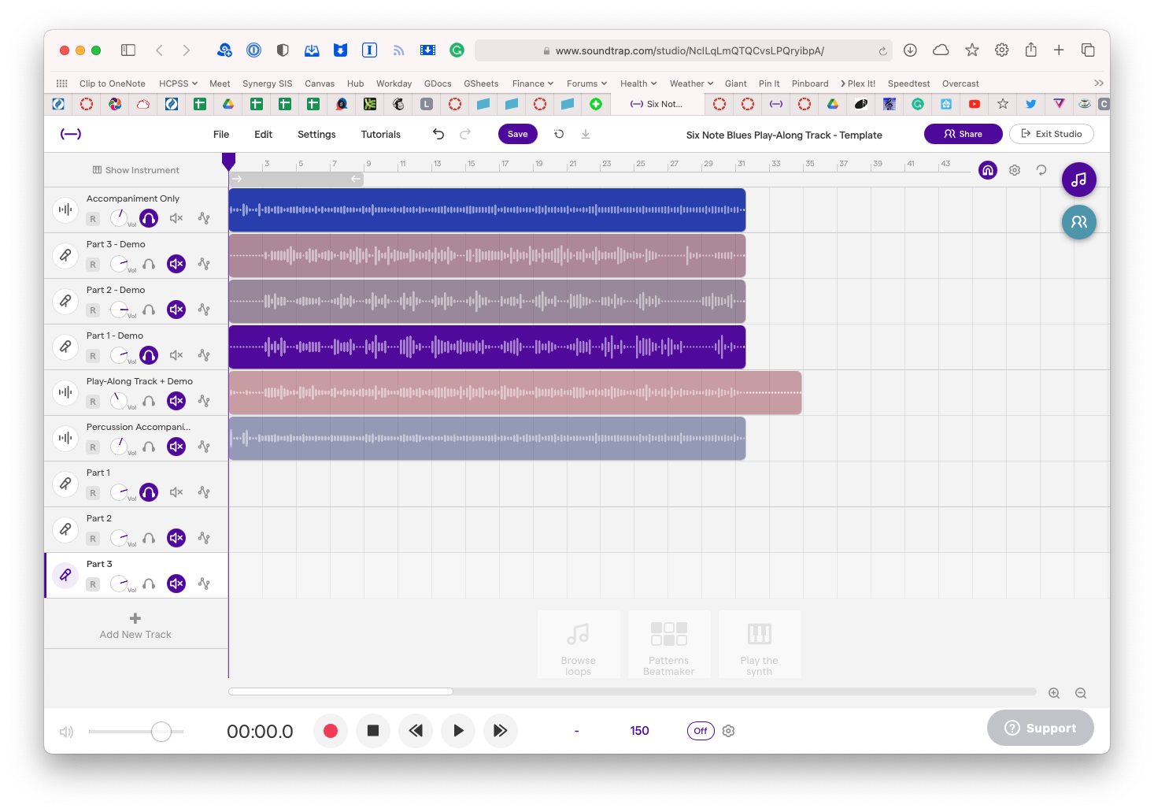Zoom in on the timeline
The height and width of the screenshot is (812, 1154).
click(1054, 693)
